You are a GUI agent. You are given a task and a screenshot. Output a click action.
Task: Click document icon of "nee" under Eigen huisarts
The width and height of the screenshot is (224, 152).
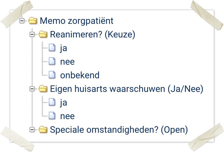[52, 116]
